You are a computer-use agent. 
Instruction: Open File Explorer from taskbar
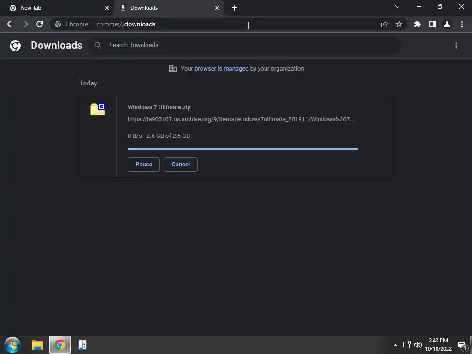click(37, 345)
